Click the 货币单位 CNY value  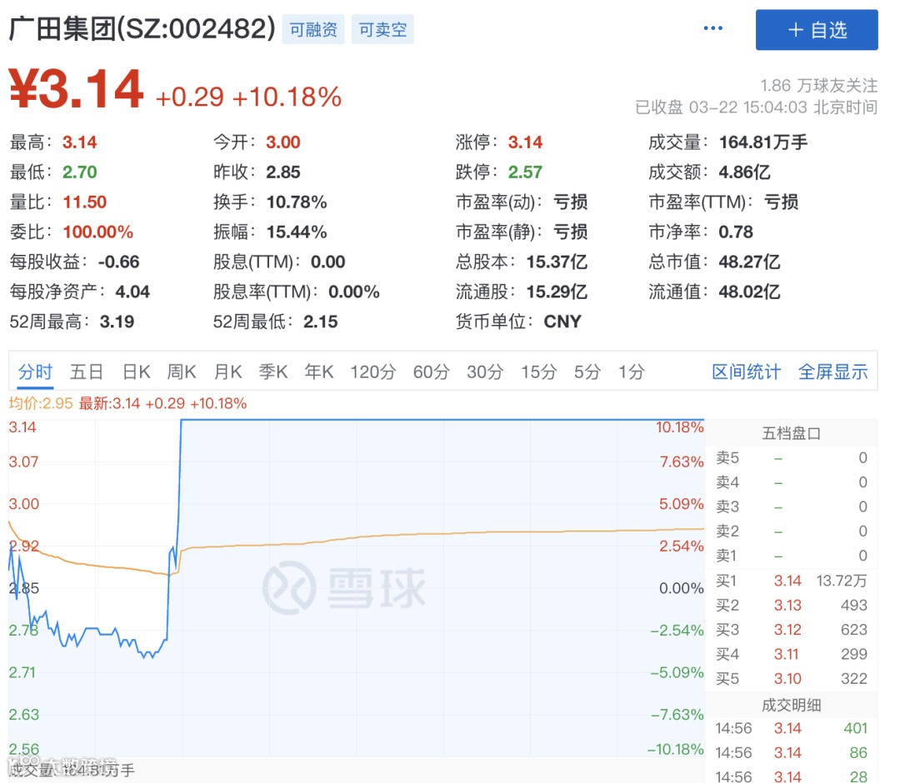click(562, 322)
